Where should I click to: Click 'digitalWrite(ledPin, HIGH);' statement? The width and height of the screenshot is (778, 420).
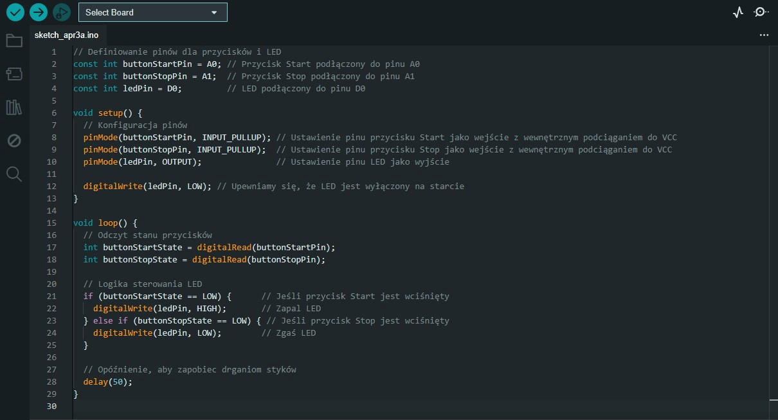[160, 309]
